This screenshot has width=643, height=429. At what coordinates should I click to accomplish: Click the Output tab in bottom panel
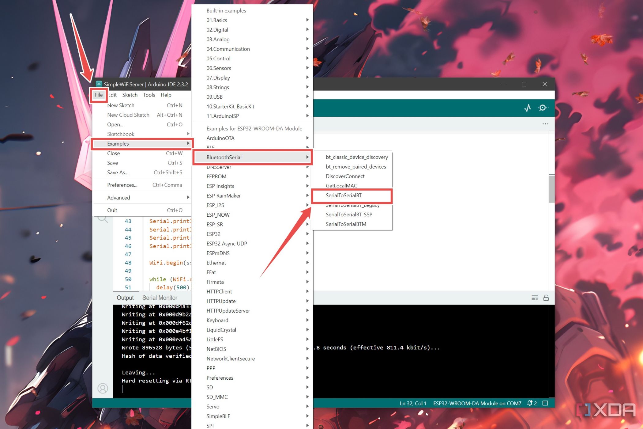(x=125, y=297)
